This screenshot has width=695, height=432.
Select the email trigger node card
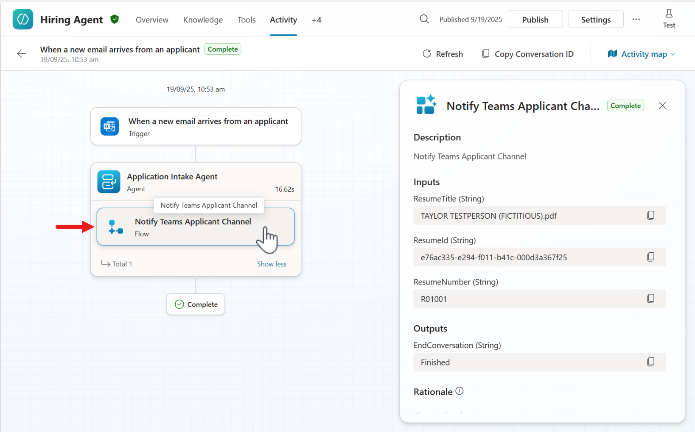point(196,126)
